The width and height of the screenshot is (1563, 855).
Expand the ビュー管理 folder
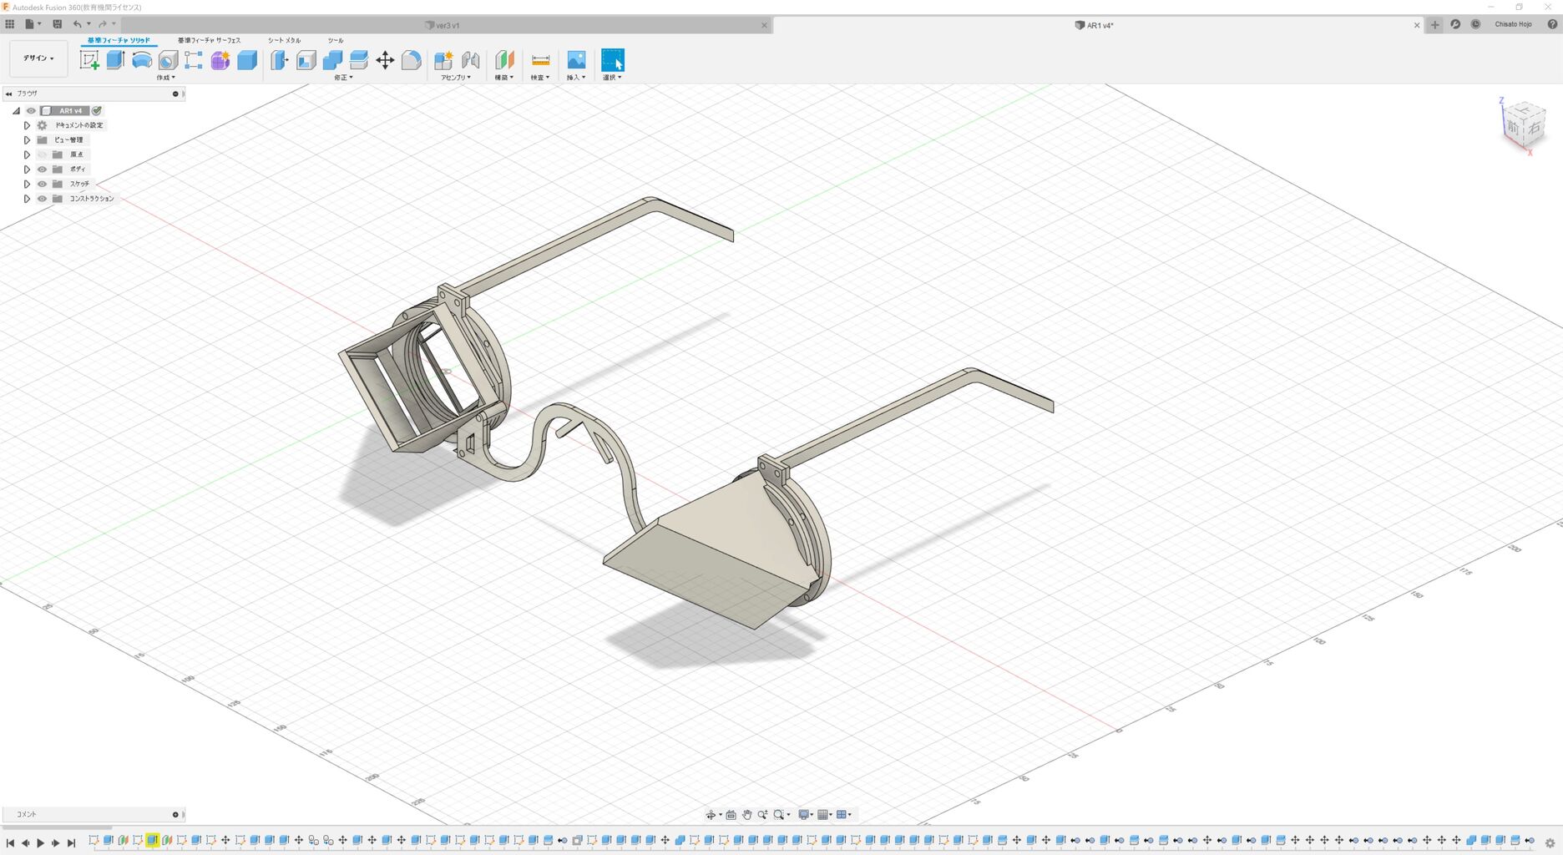pos(27,140)
